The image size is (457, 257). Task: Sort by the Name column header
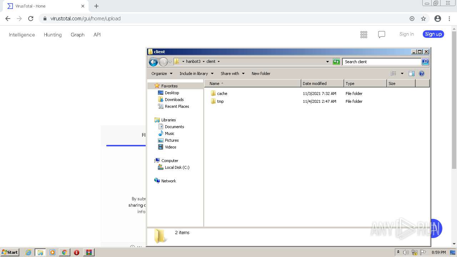pos(253,84)
